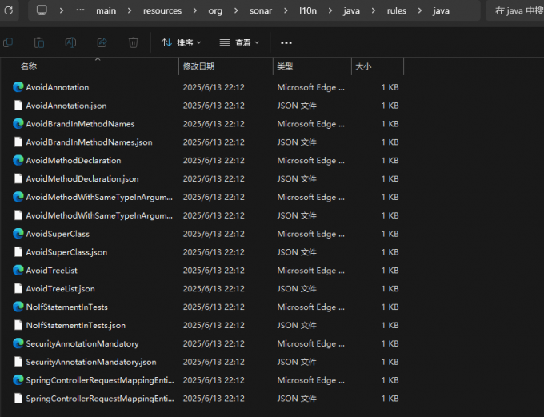Go to the 'l10n' breadcrumb folder

[309, 11]
